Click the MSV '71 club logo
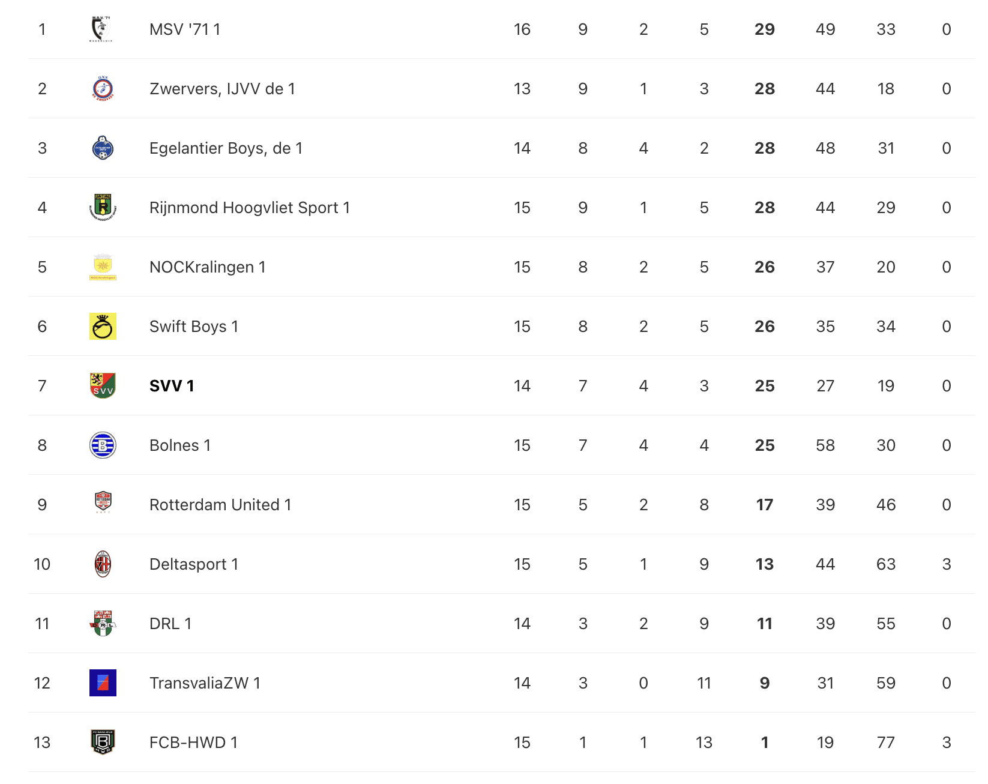Image resolution: width=988 pixels, height=784 pixels. click(x=102, y=29)
